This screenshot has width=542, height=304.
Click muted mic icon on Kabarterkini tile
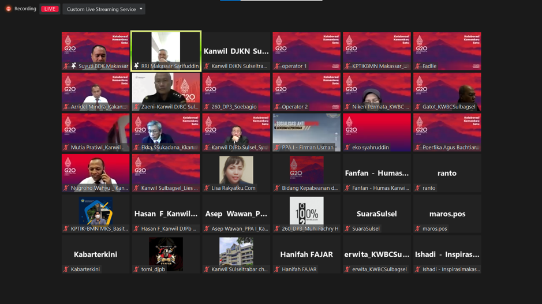pyautogui.click(x=66, y=269)
